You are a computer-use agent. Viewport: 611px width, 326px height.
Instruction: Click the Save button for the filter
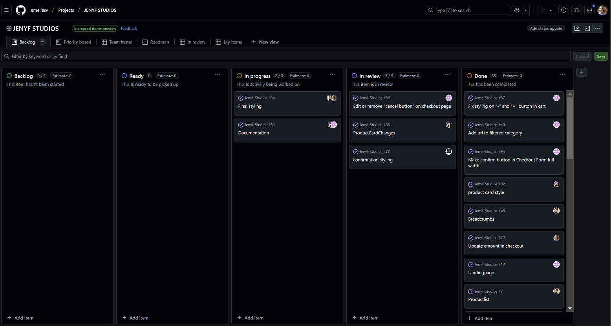pos(601,56)
